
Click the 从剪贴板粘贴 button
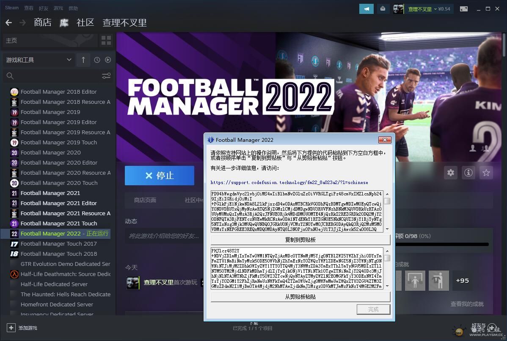300,297
